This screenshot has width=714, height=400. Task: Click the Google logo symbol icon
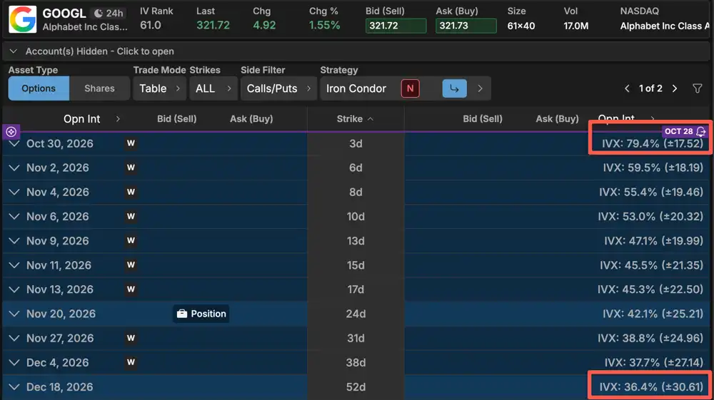22,19
